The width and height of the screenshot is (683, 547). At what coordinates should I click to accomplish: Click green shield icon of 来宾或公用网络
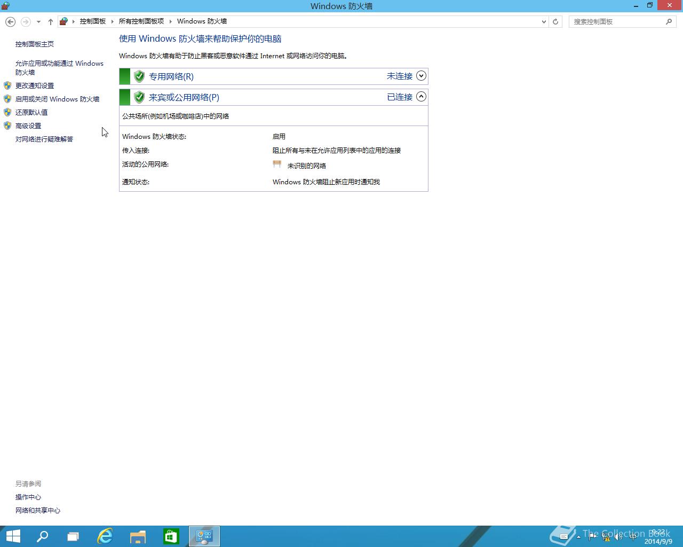(x=139, y=97)
